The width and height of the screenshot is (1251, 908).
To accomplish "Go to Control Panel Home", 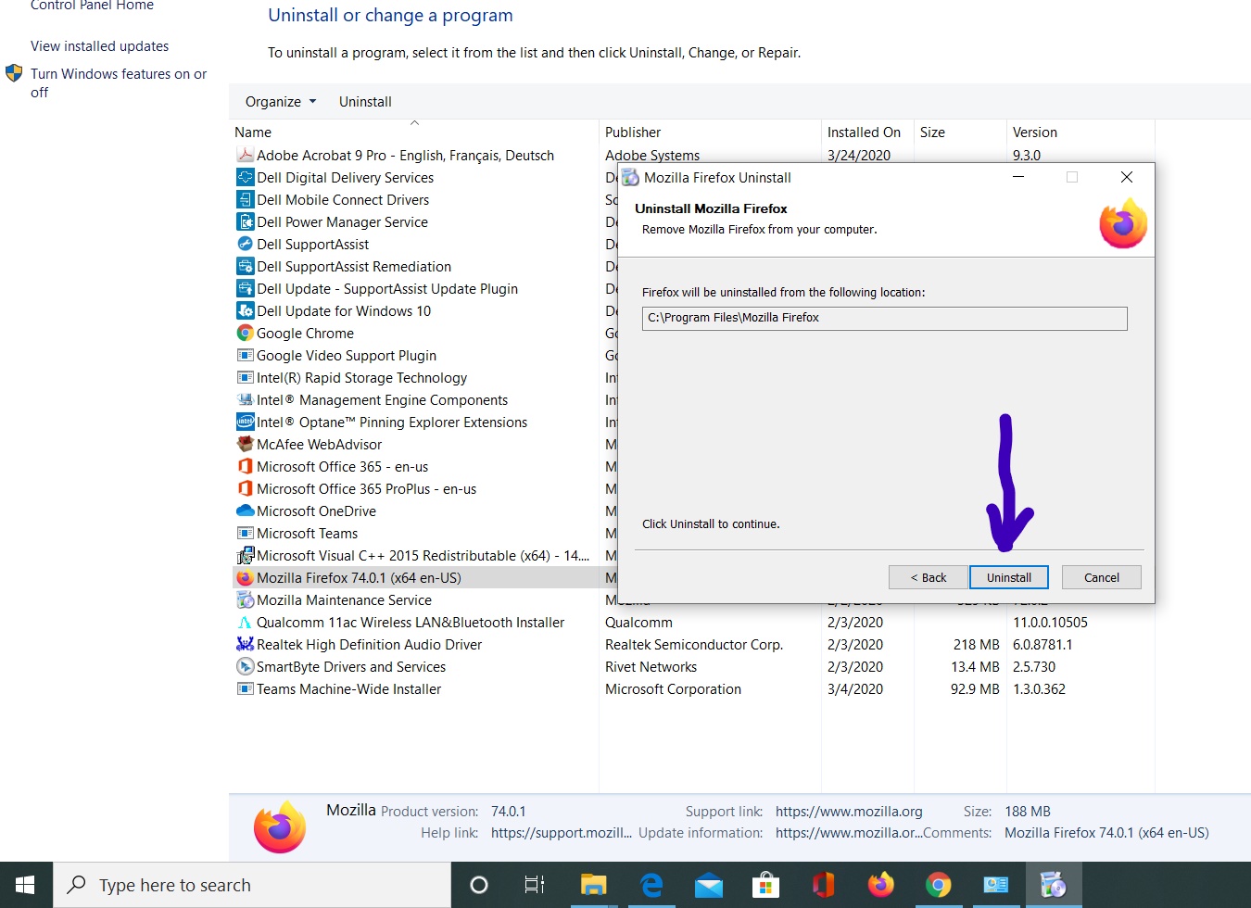I will click(92, 6).
